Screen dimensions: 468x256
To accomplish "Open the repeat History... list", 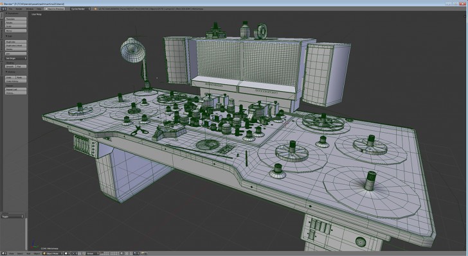I will (x=16, y=93).
